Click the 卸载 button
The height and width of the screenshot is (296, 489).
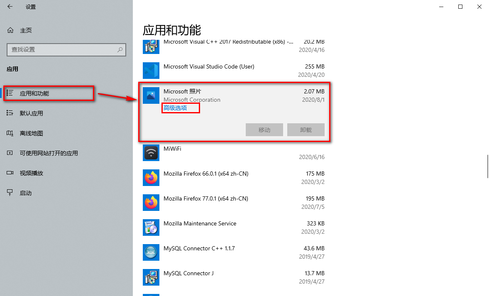[306, 130]
